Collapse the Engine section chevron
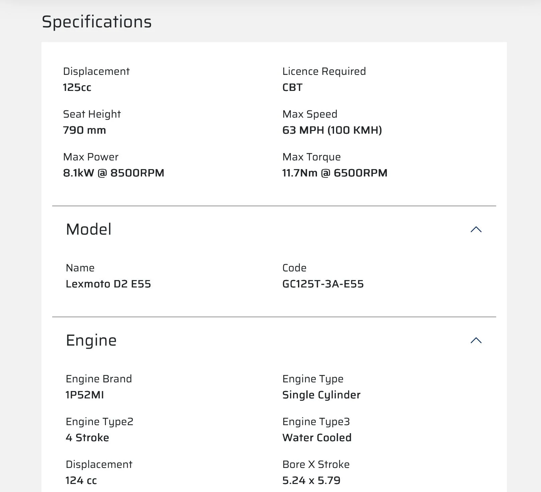This screenshot has height=492, width=541. [x=476, y=341]
